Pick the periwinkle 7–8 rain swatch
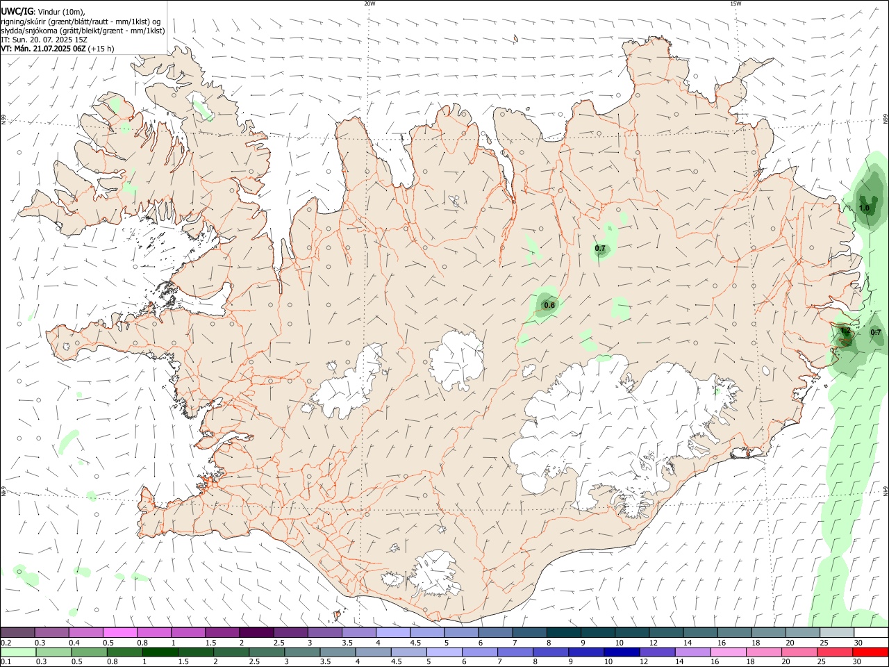 [515, 652]
